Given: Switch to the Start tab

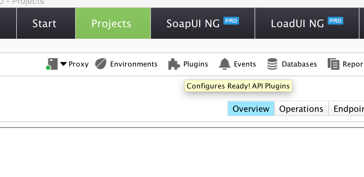Looking at the screenshot, I should click(x=44, y=24).
